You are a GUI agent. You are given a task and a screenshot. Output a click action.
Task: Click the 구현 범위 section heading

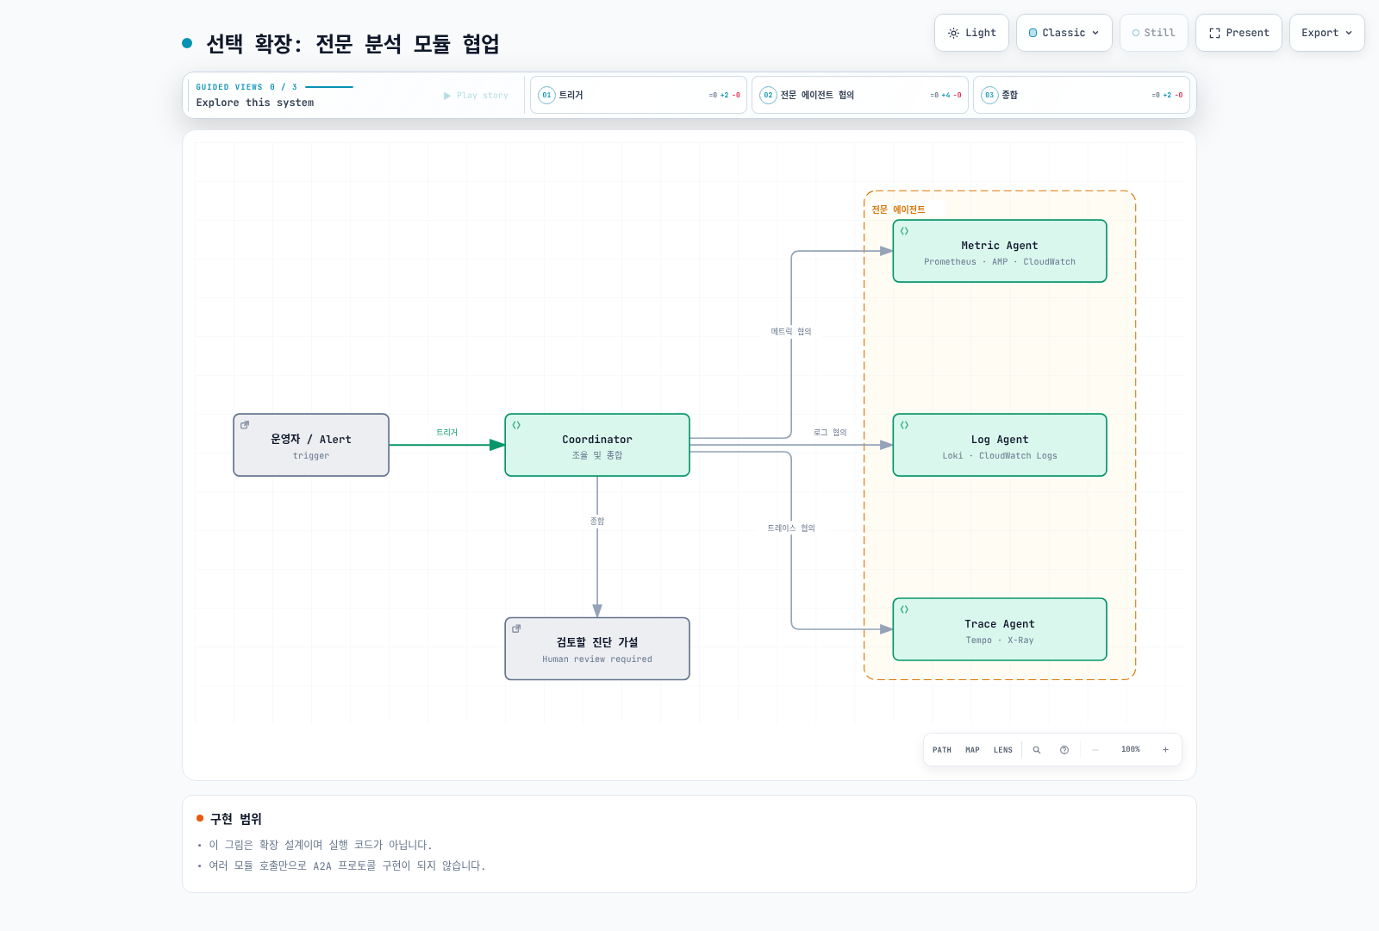(x=235, y=819)
